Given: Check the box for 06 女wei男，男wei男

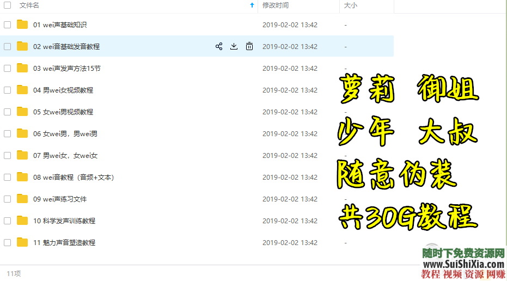Looking at the screenshot, I should point(8,134).
